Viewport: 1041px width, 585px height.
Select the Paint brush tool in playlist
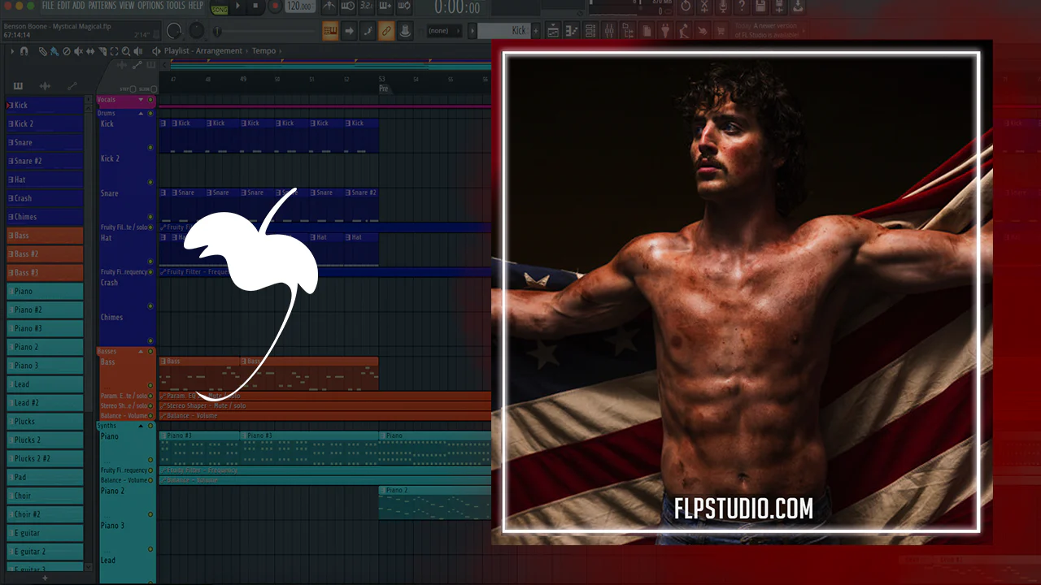pyautogui.click(x=54, y=51)
